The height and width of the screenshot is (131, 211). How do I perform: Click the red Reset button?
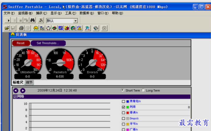point(21,43)
